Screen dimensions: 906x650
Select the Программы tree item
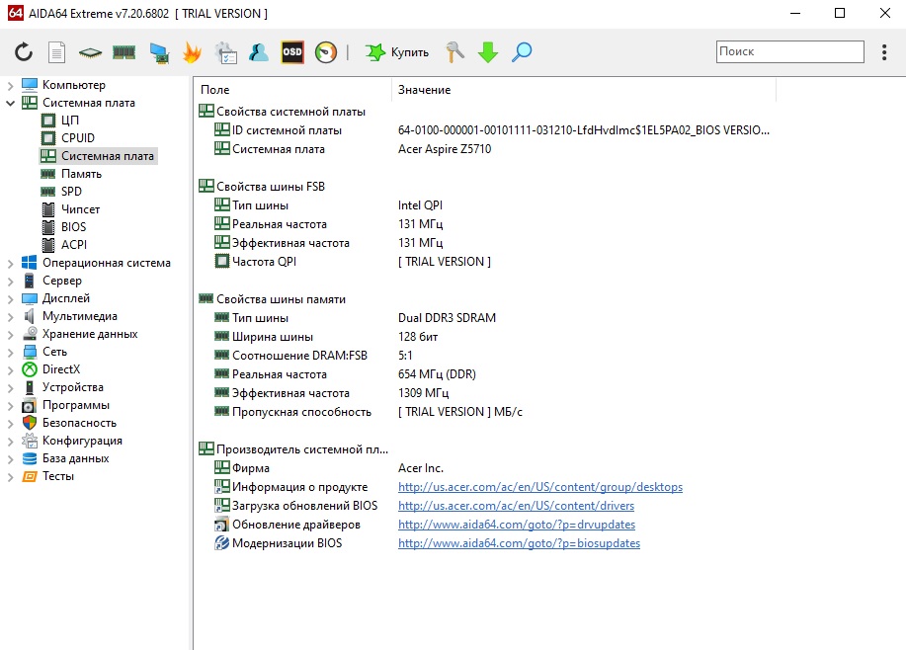pos(76,405)
